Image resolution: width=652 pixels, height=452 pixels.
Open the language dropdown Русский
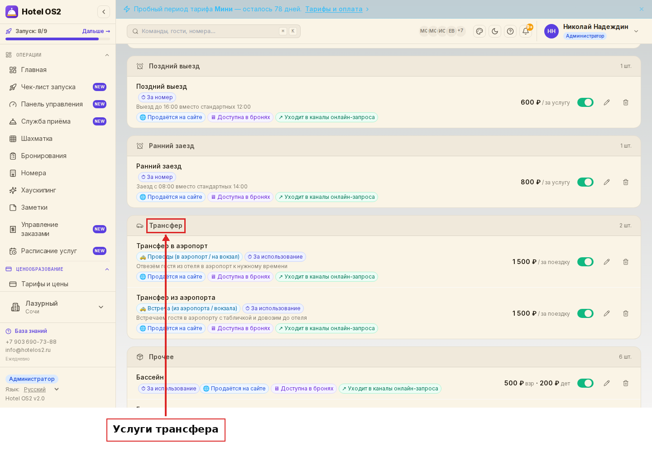[x=41, y=389]
